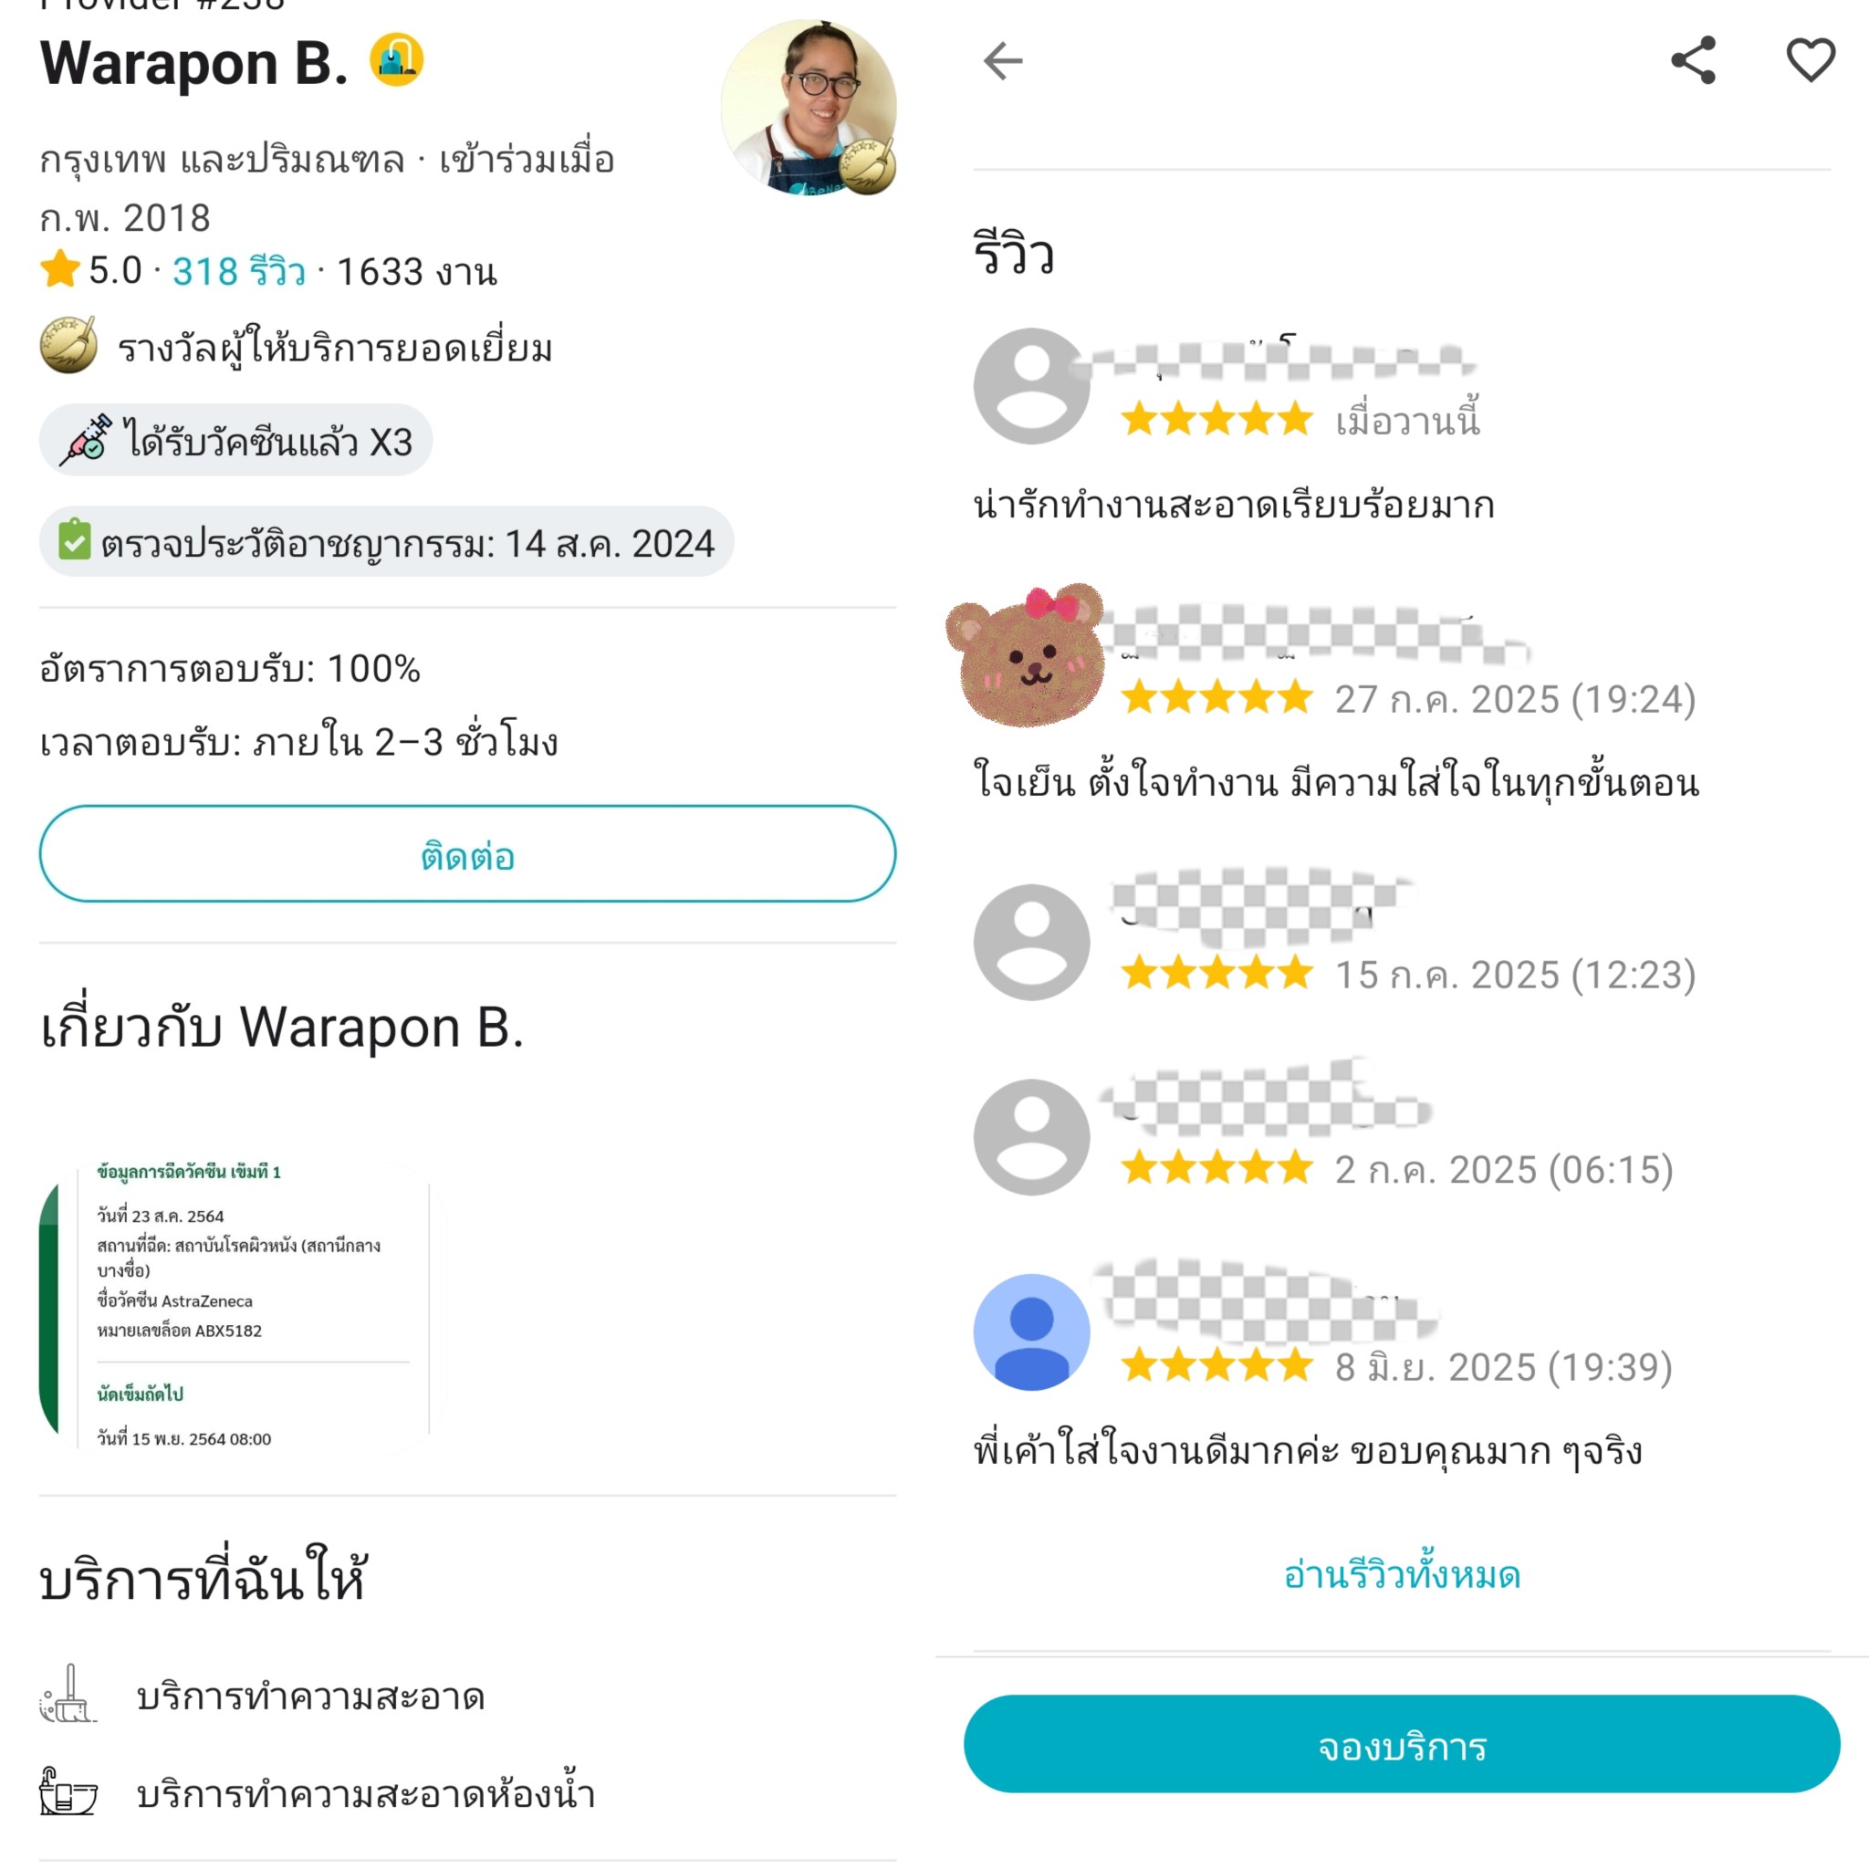Select the บริการทำความสะอาด cleaning broom icon
Viewport: 1869px width, 1869px height.
point(68,1695)
